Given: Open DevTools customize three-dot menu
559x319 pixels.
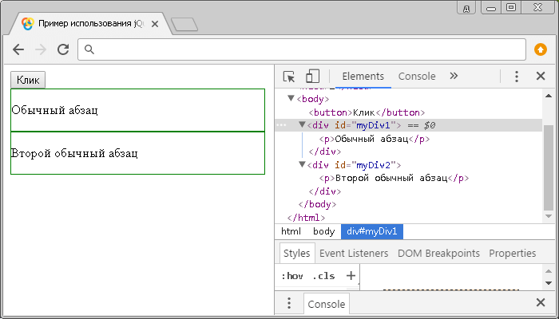Looking at the screenshot, I should coord(517,77).
